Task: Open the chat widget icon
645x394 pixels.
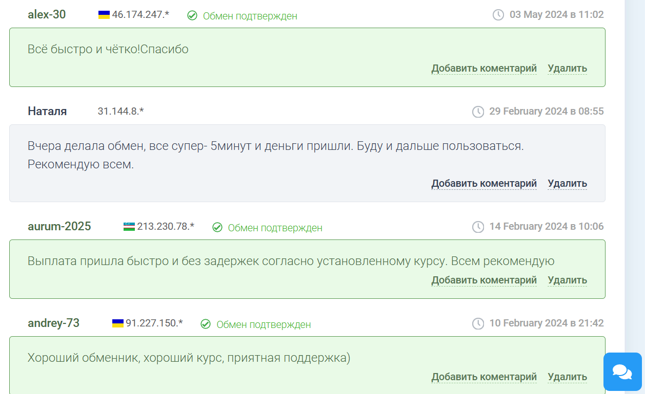Action: point(622,372)
